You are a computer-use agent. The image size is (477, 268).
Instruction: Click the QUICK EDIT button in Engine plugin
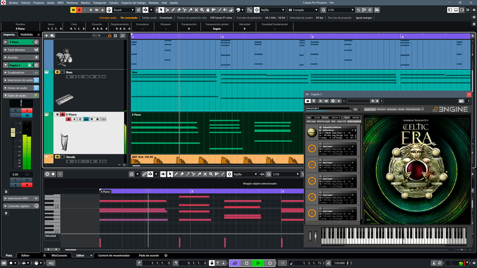point(370,109)
